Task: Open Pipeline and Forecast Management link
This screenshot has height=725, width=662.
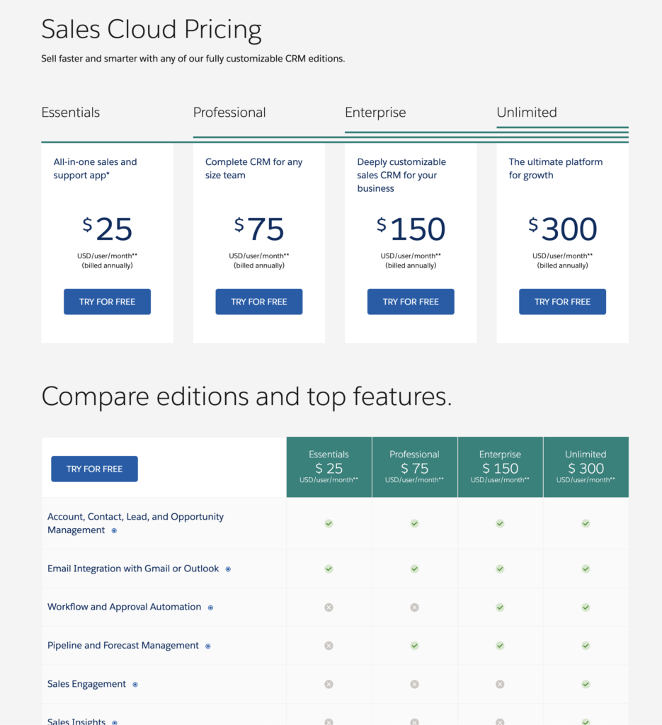Action: click(123, 646)
